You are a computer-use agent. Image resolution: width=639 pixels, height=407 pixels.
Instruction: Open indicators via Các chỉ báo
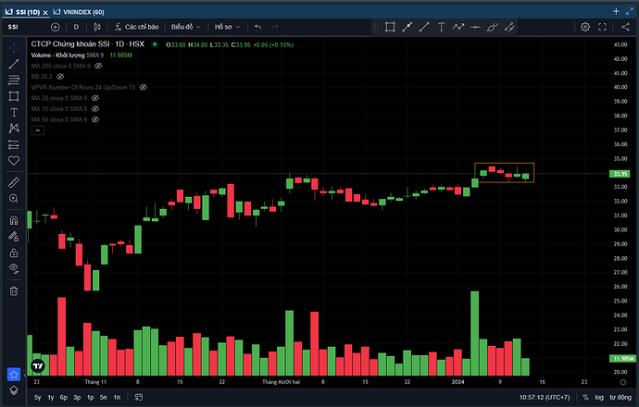click(136, 27)
